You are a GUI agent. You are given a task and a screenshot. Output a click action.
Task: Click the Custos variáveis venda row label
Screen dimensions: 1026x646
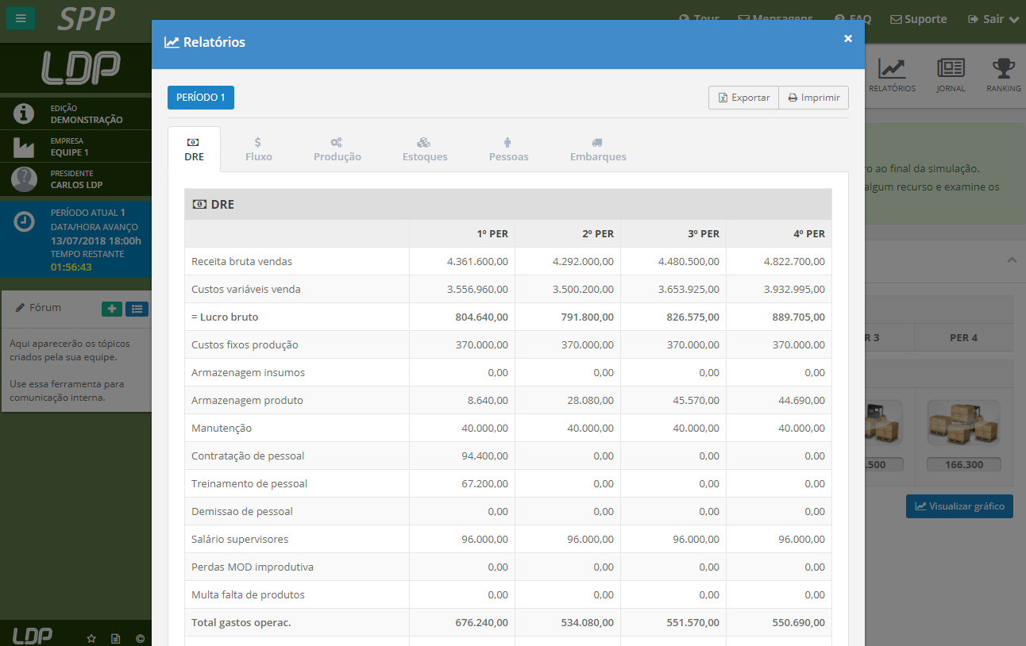[246, 289]
